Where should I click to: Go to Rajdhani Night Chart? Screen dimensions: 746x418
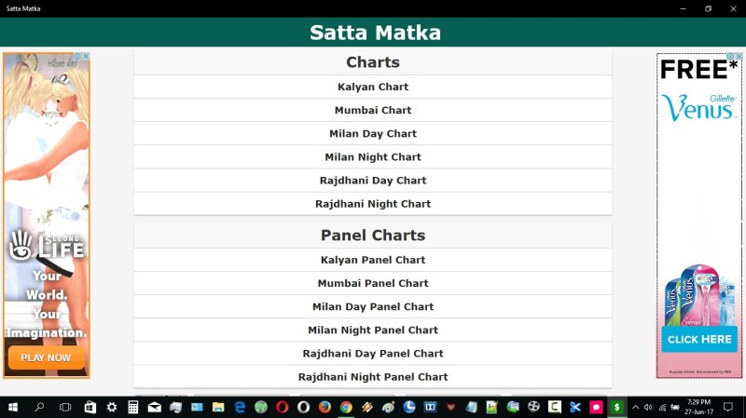tap(373, 204)
